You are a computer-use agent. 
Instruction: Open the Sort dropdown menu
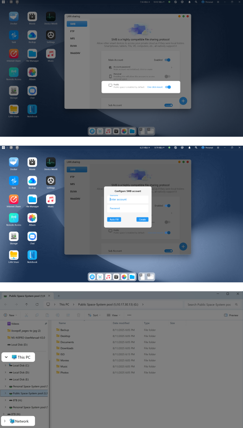coord(94,315)
